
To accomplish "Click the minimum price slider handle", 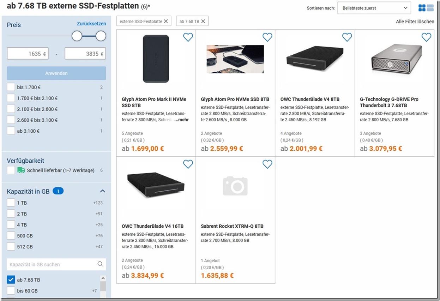I will [77, 36].
